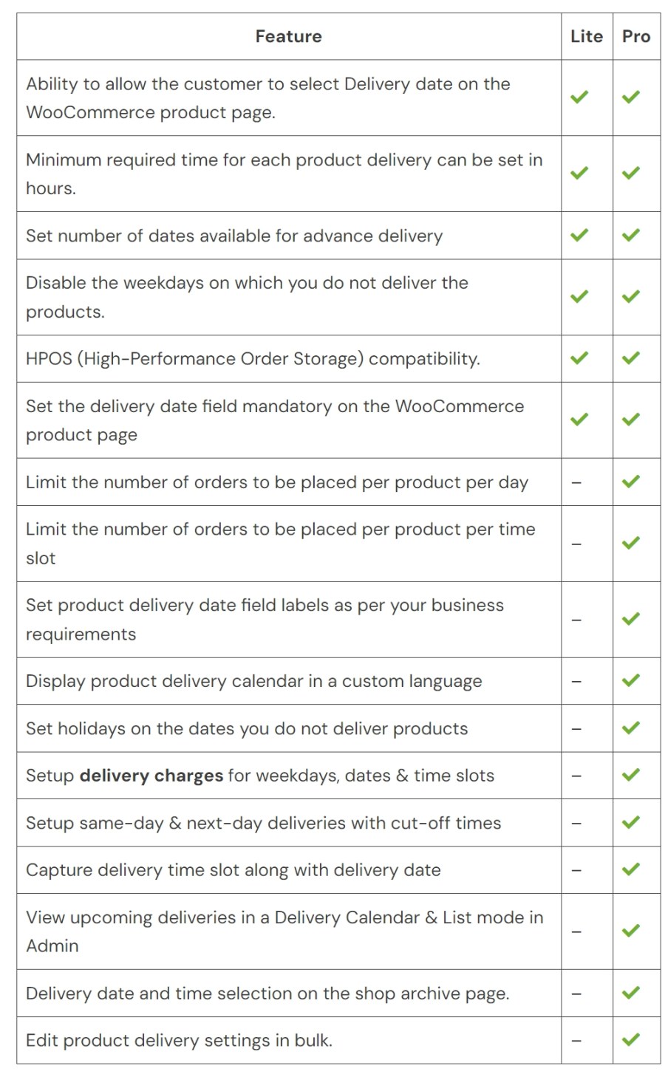This screenshot has height=1074, width=665.
Task: Click the bold "delivery charges" text
Action: click(x=151, y=776)
